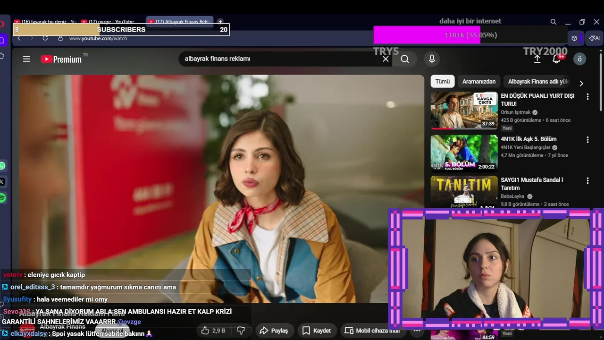Open the BabaLayka channel name
This screenshot has width=604, height=340.
[513, 196]
